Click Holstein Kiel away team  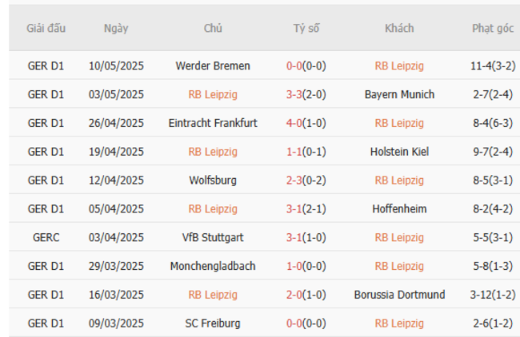(399, 152)
